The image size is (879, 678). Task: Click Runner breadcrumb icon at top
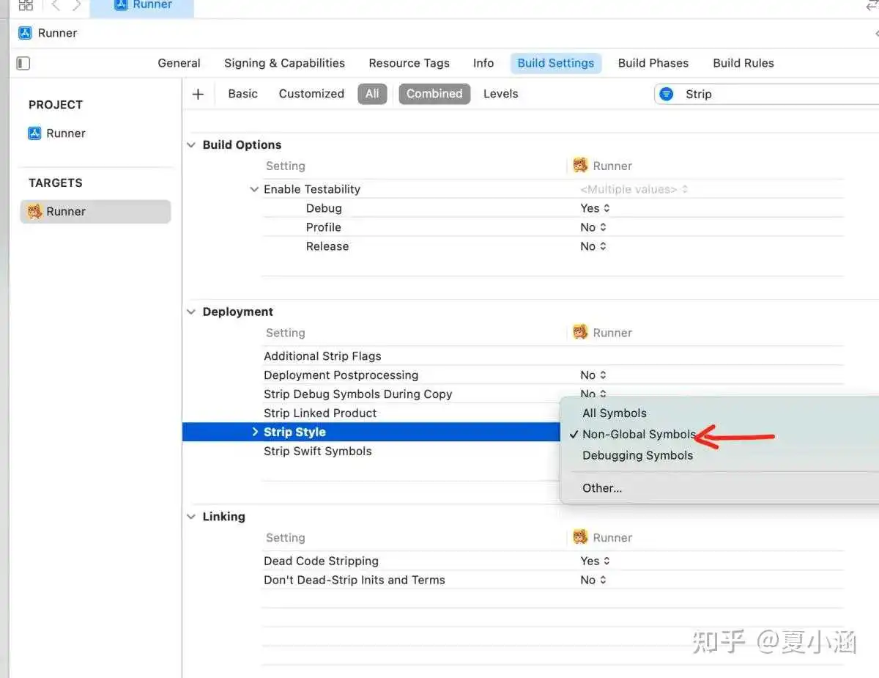pos(26,33)
